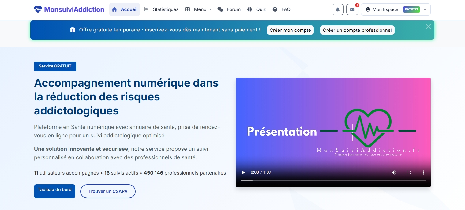Click the gift icon in the banner

tap(73, 30)
